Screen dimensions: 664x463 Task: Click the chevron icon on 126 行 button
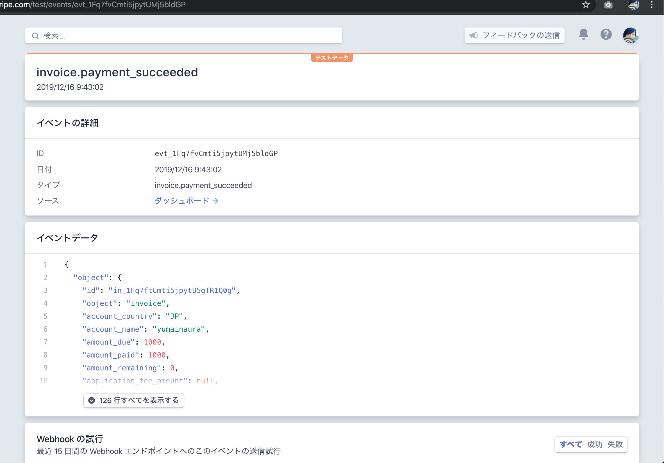(x=92, y=400)
